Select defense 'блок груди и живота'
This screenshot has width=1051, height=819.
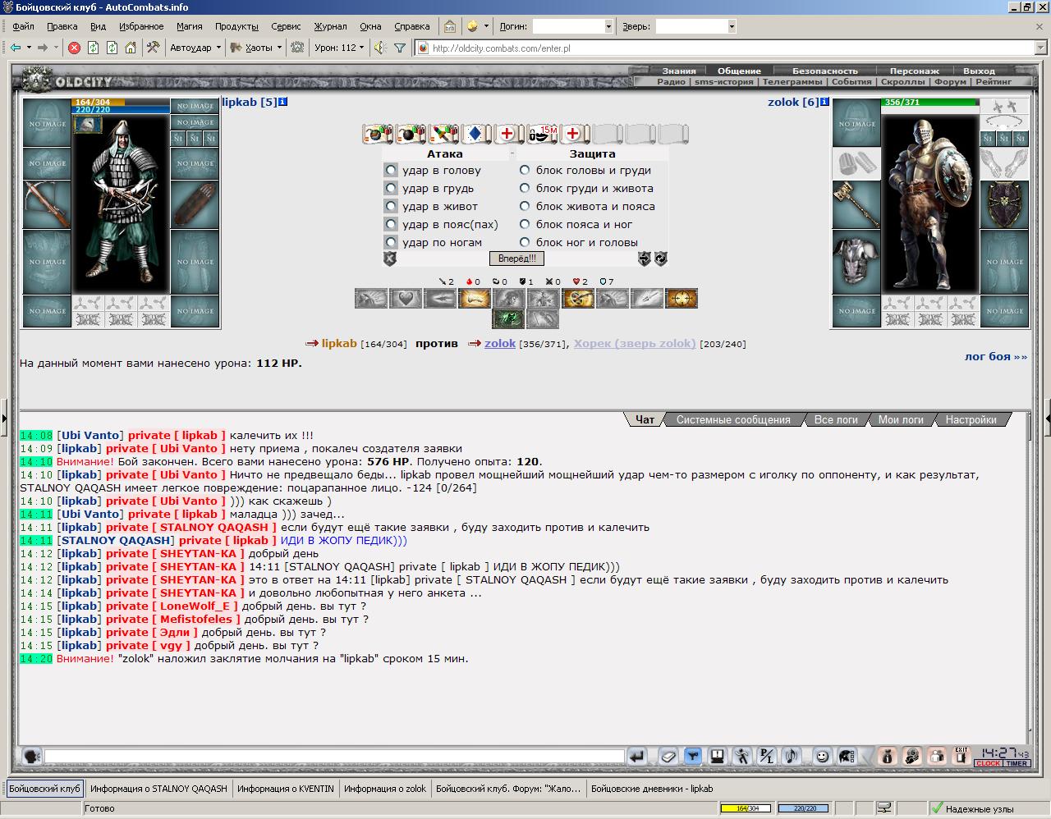click(x=525, y=188)
